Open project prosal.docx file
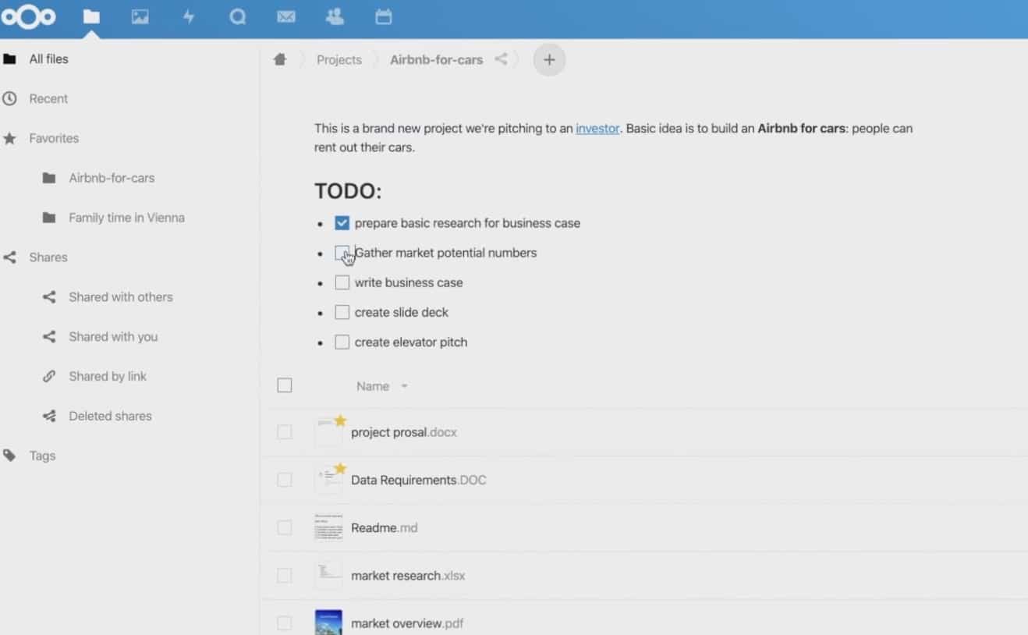 pyautogui.click(x=404, y=432)
